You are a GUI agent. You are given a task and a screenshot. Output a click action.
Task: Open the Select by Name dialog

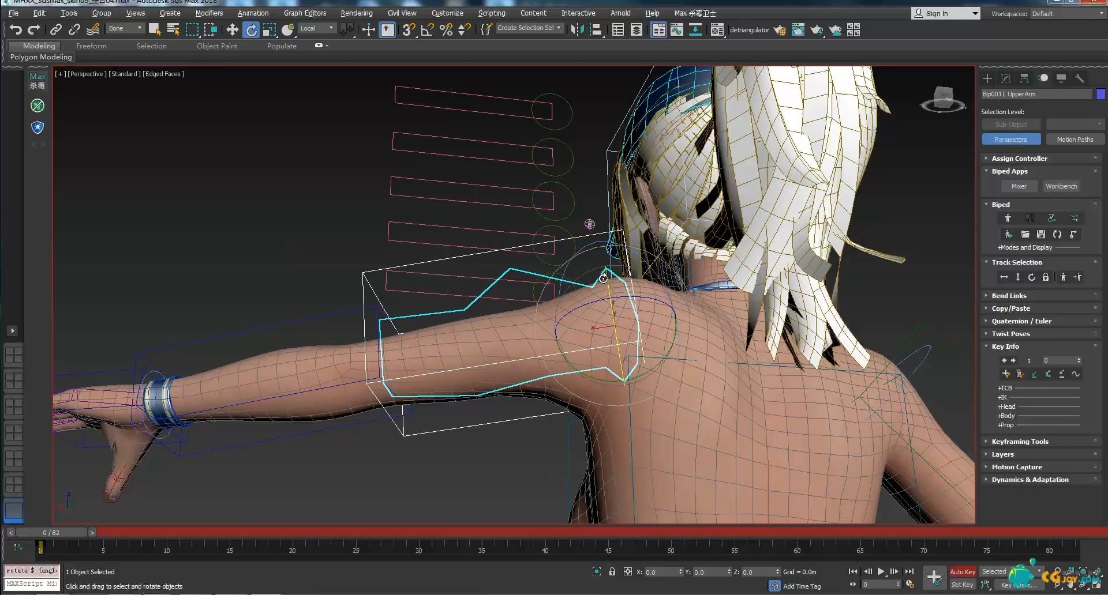(x=173, y=30)
